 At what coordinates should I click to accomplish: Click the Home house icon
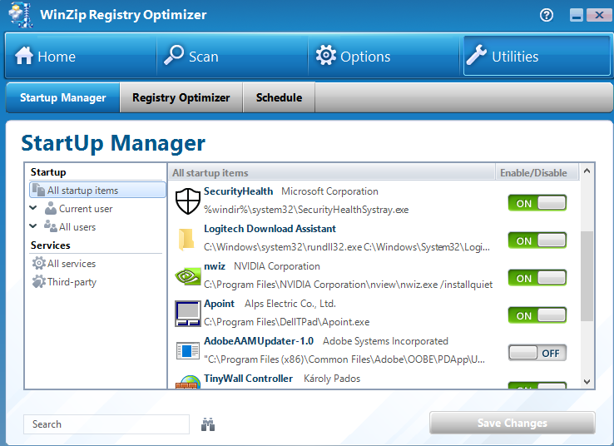pos(24,56)
